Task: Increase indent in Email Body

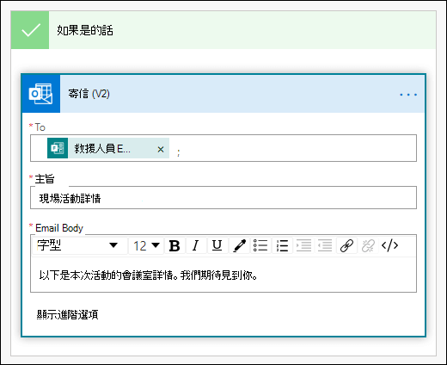Action: point(303,245)
